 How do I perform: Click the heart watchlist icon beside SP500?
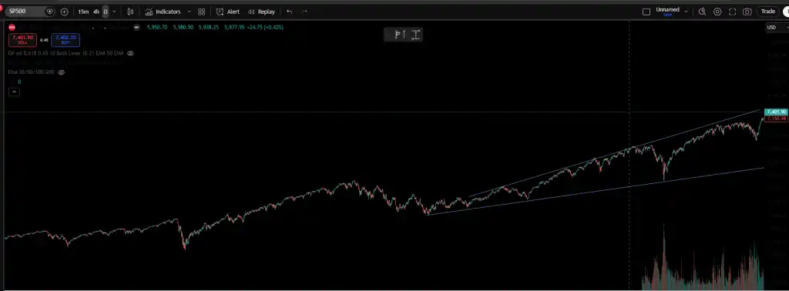pyautogui.click(x=49, y=11)
